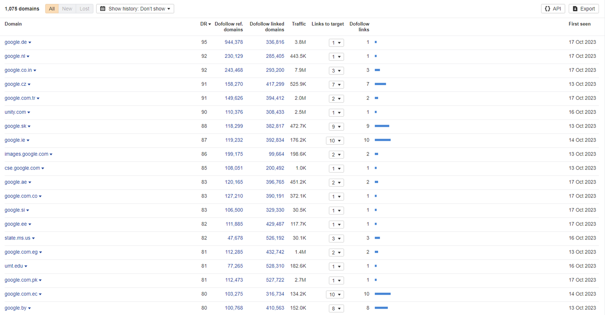This screenshot has height=315, width=605.
Task: Open links-to-target dropdown for state.ms.us
Action: (x=336, y=238)
